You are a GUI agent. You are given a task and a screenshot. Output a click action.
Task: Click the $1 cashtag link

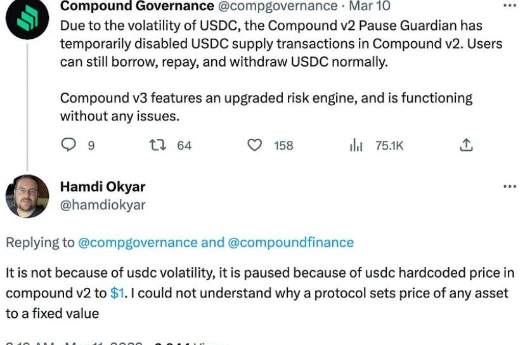117,293
